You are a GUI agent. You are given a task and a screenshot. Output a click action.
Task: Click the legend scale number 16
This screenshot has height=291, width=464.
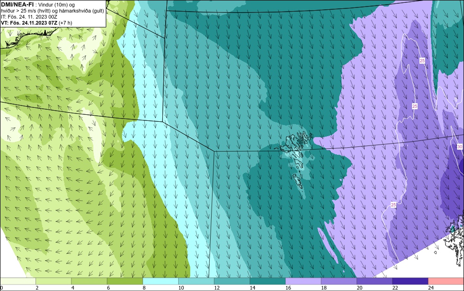tap(288, 288)
